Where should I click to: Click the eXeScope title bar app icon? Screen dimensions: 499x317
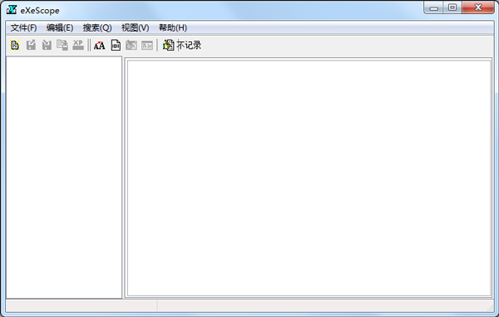tap(12, 10)
